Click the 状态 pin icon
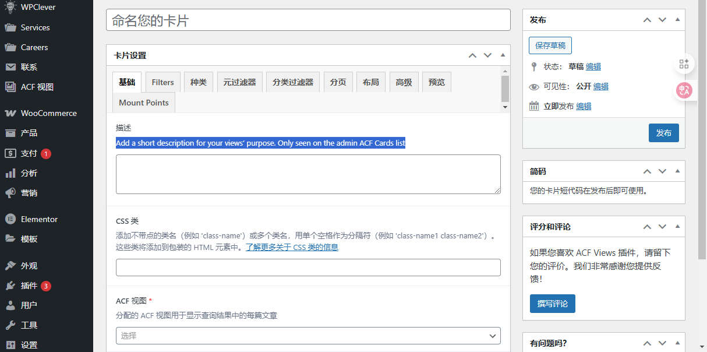The image size is (707, 352). (534, 66)
